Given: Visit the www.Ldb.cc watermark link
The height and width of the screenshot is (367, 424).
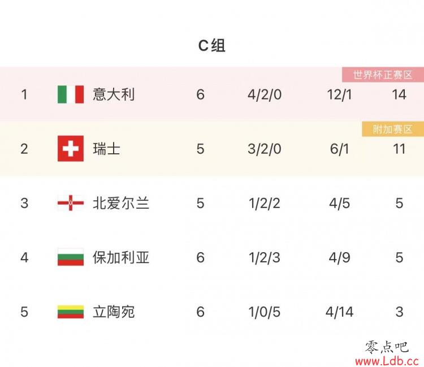Looking at the screenshot, I should [x=387, y=361].
